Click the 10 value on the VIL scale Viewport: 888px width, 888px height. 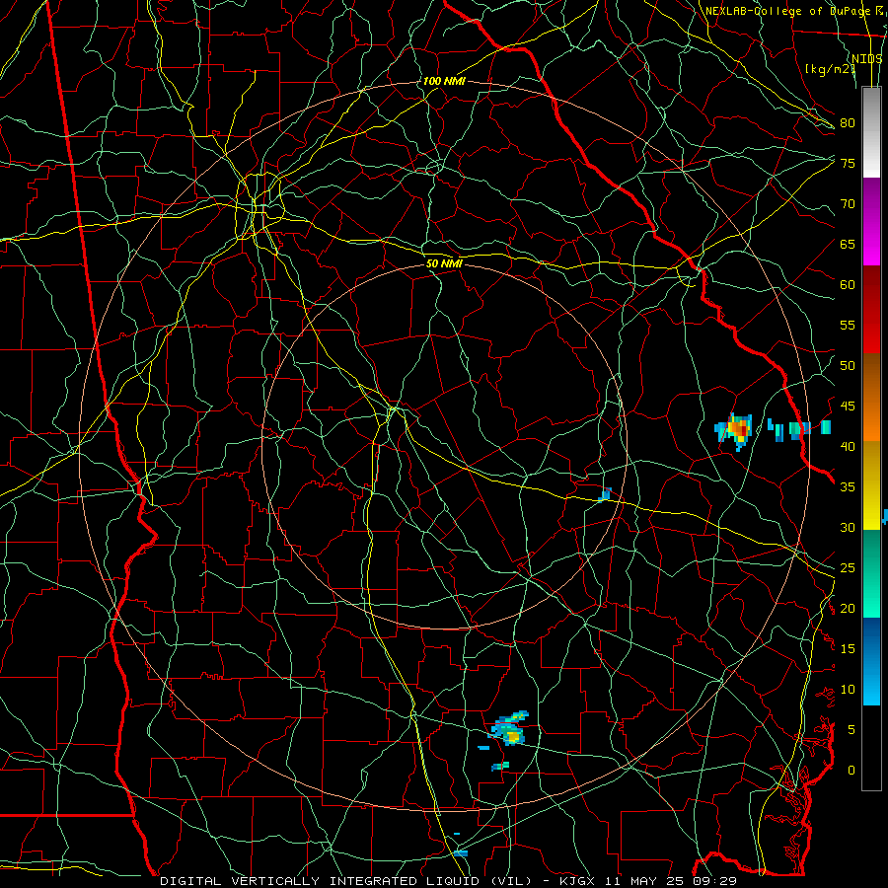[848, 690]
